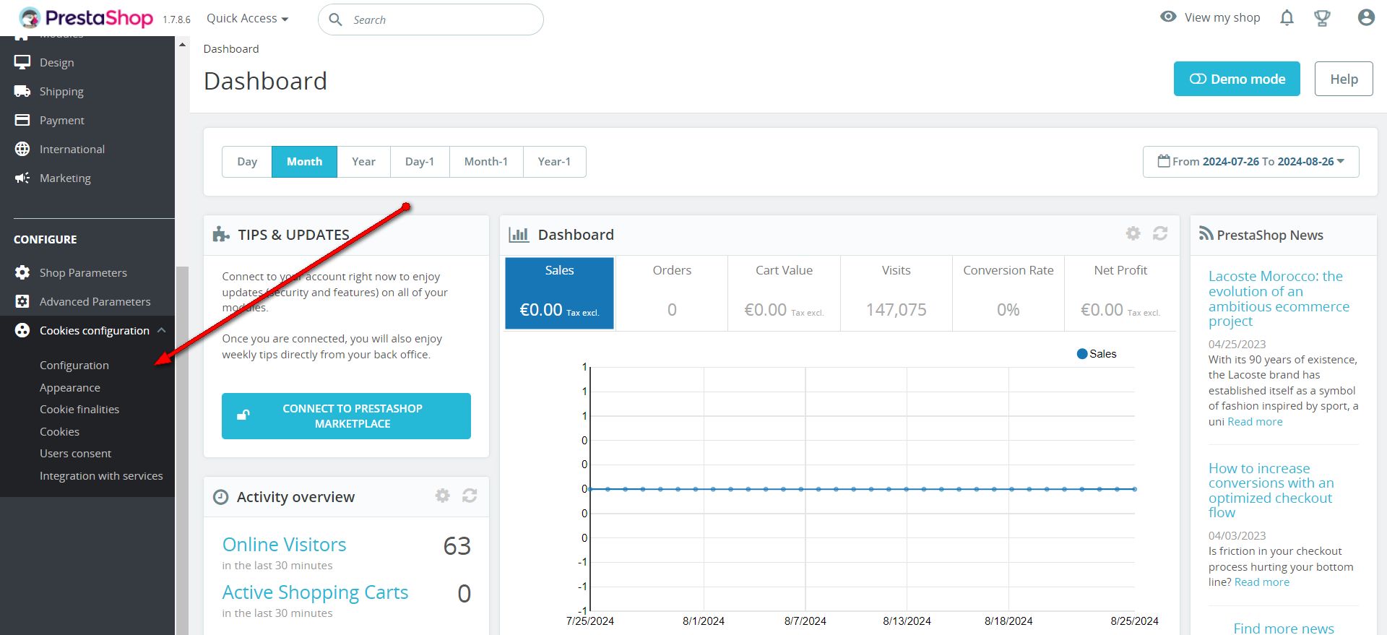The width and height of the screenshot is (1387, 635).
Task: Select the Visits metric tab
Action: click(896, 293)
